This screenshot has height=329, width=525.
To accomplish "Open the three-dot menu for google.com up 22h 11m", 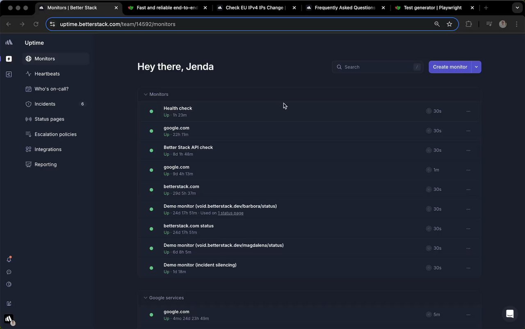I will click(x=468, y=131).
